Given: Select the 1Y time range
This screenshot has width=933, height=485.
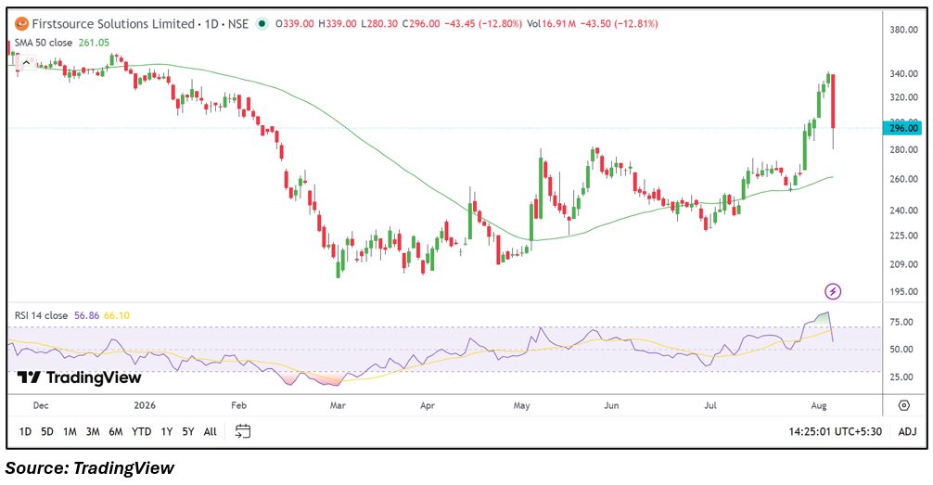Looking at the screenshot, I should 167,431.
